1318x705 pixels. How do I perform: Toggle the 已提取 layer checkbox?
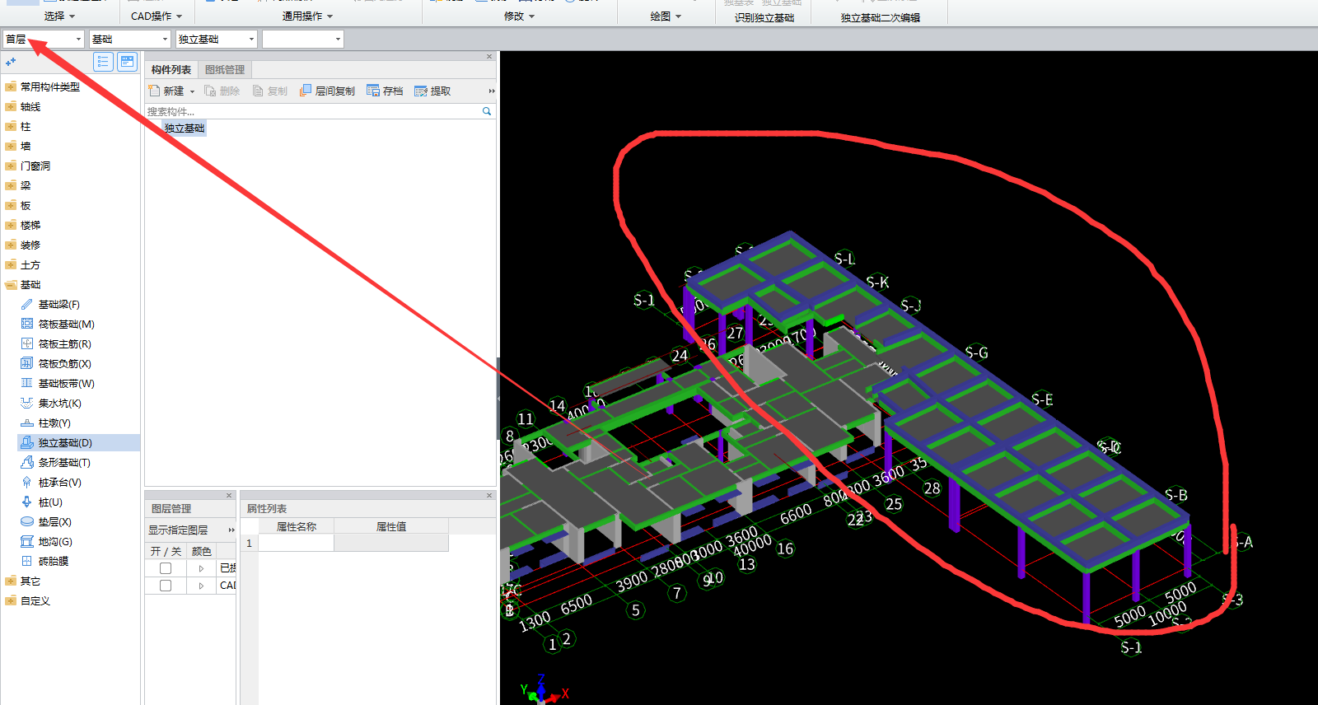(166, 568)
